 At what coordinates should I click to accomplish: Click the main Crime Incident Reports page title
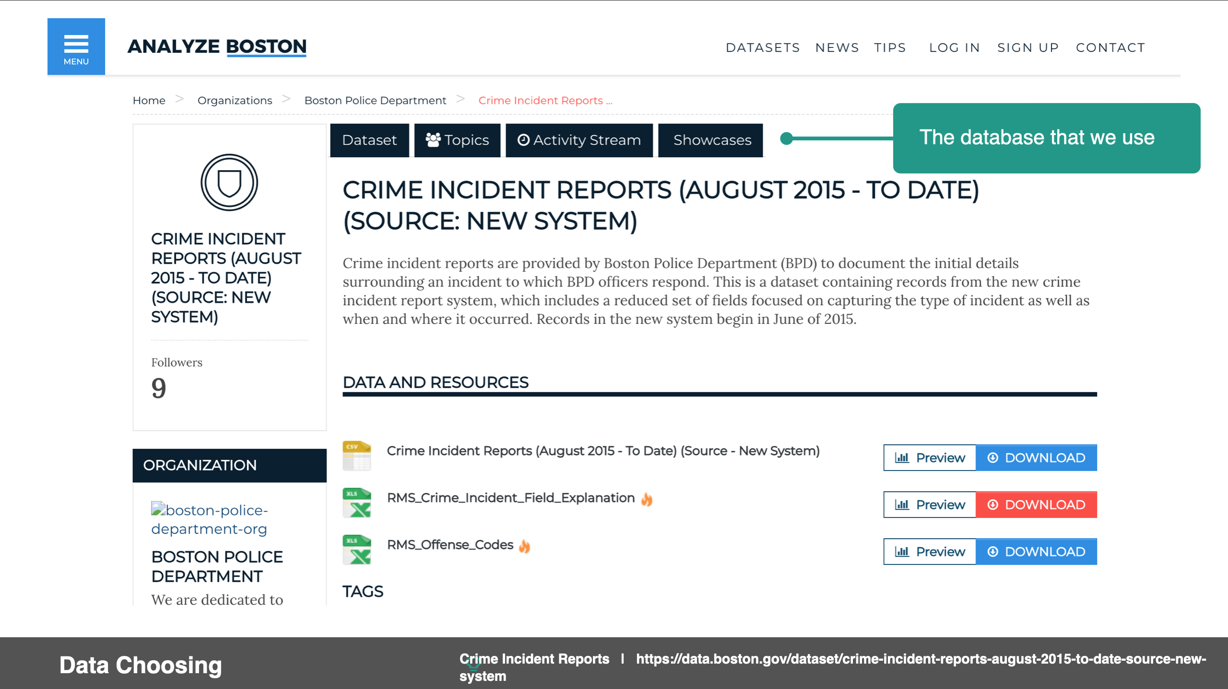pyautogui.click(x=661, y=206)
